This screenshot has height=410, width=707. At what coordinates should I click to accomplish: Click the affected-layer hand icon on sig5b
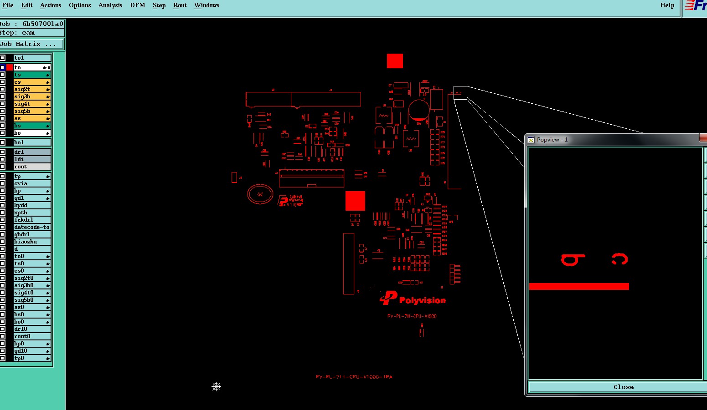coord(47,111)
